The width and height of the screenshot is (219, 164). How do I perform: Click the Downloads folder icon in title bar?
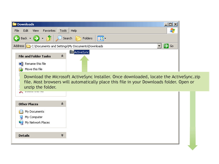tap(15, 24)
